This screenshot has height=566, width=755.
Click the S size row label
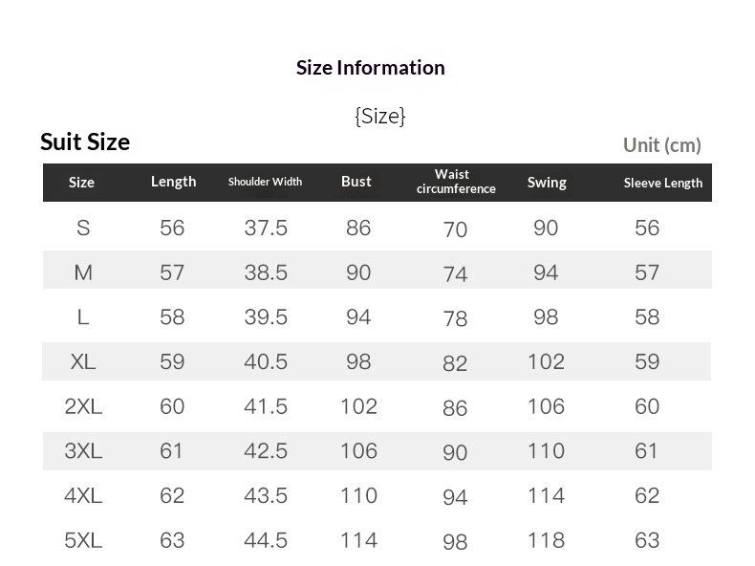click(83, 229)
